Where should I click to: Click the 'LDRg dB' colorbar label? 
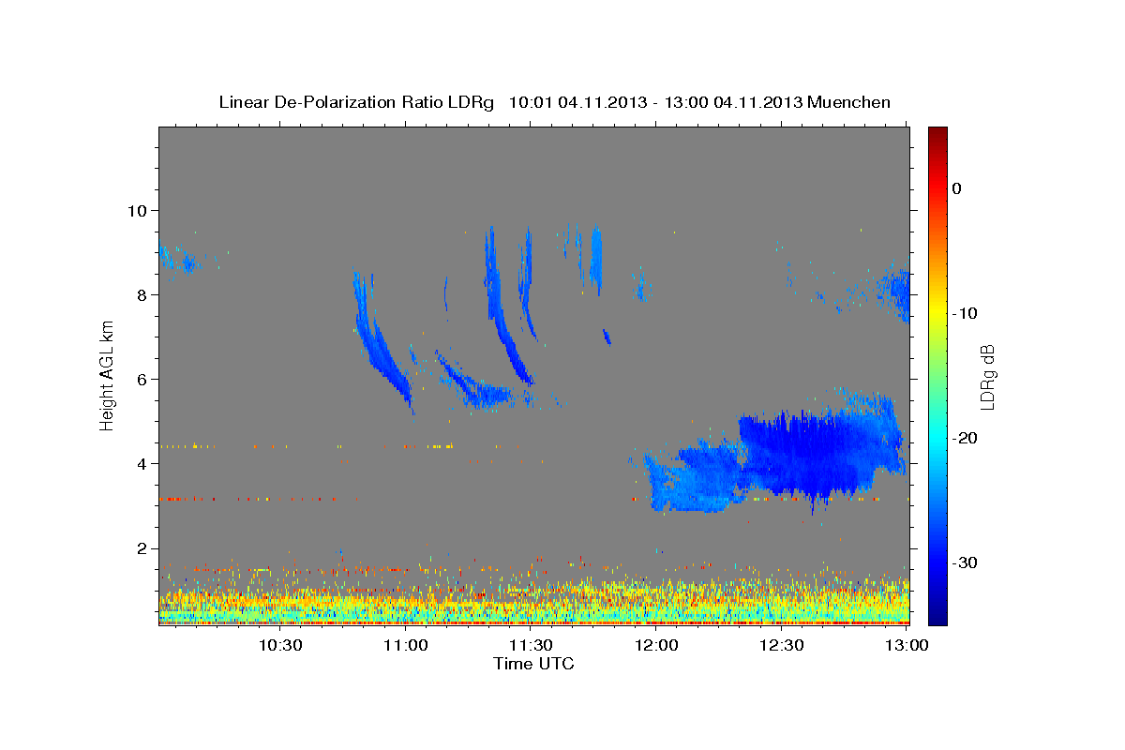point(986,377)
